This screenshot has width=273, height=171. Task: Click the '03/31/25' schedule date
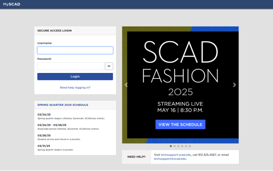[44, 146]
